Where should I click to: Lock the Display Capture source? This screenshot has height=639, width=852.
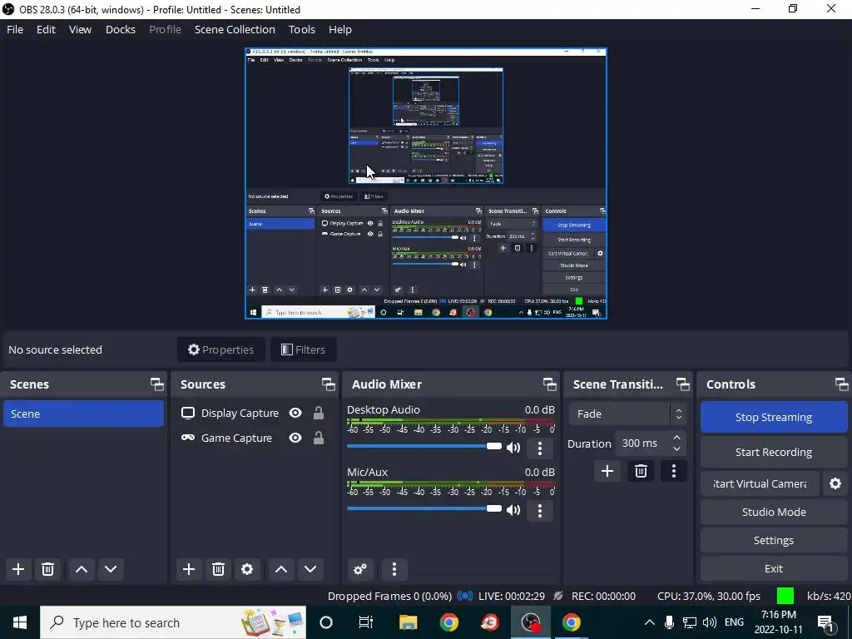319,413
